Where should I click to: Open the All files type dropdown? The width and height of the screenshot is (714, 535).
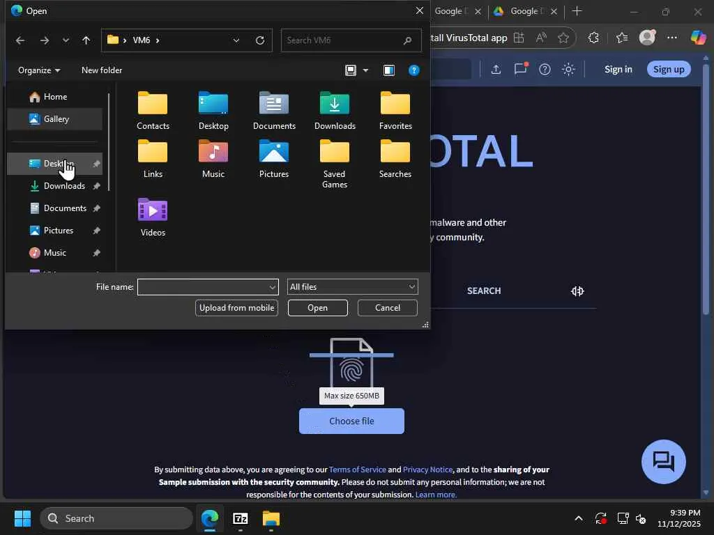click(x=352, y=287)
